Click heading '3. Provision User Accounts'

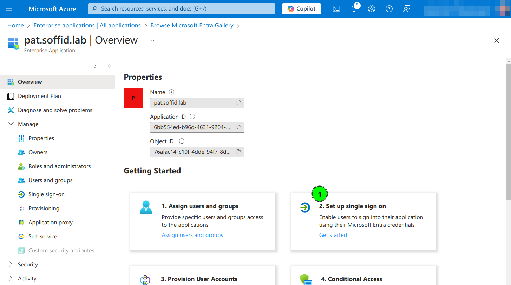[199, 279]
